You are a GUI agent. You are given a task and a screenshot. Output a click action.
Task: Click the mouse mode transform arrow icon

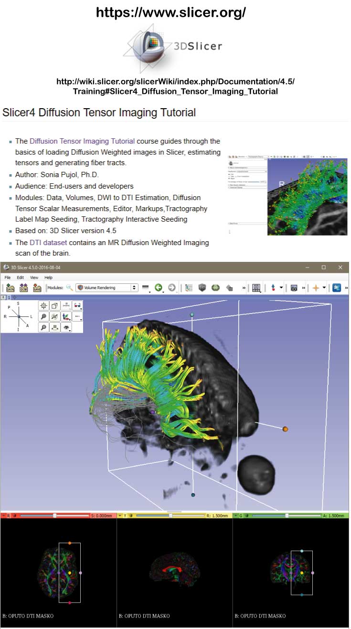coord(273,288)
